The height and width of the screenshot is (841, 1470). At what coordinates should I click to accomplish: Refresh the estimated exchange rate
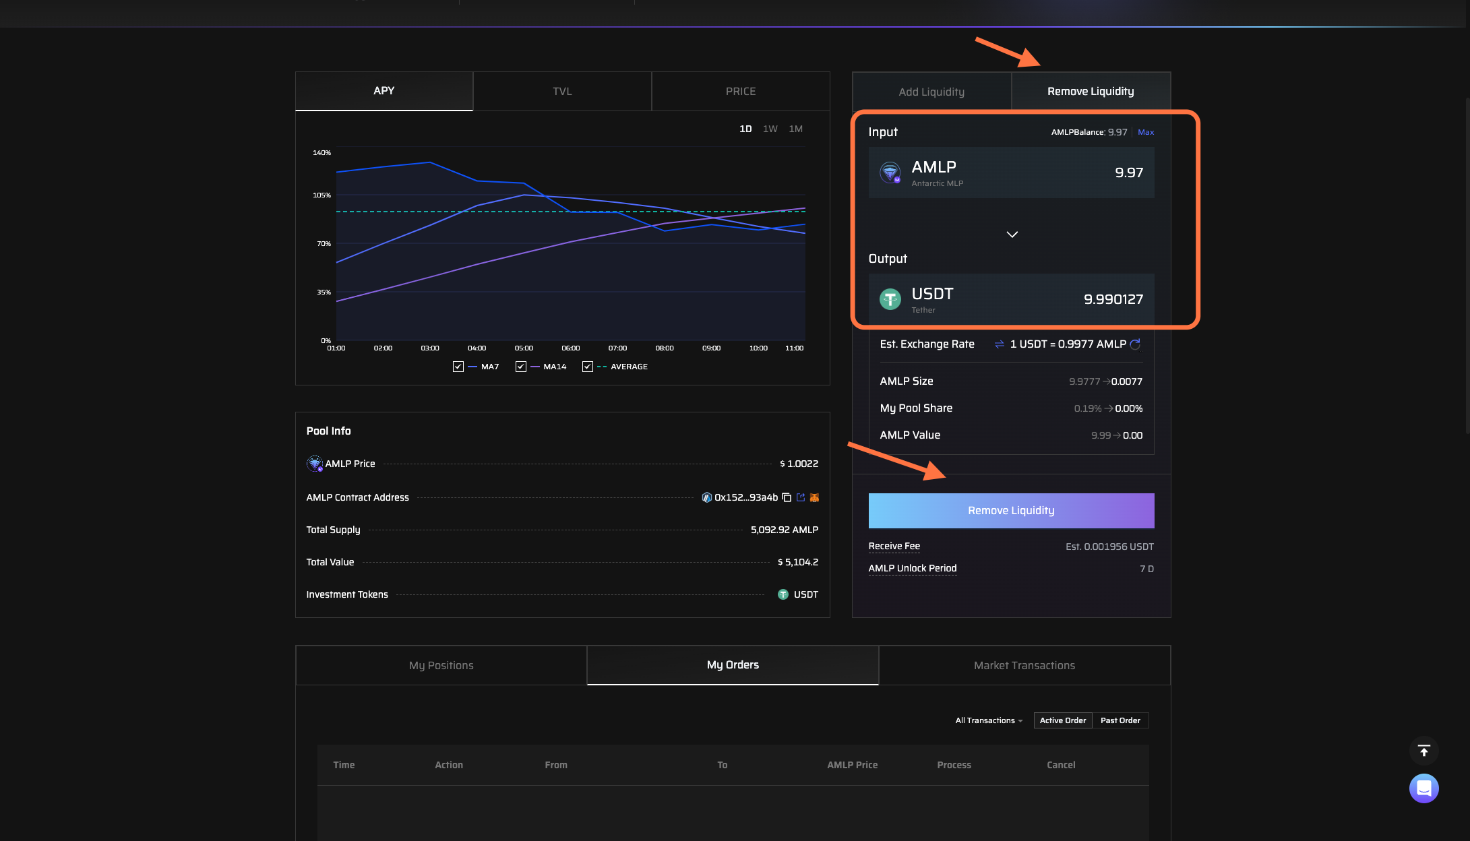1135,344
